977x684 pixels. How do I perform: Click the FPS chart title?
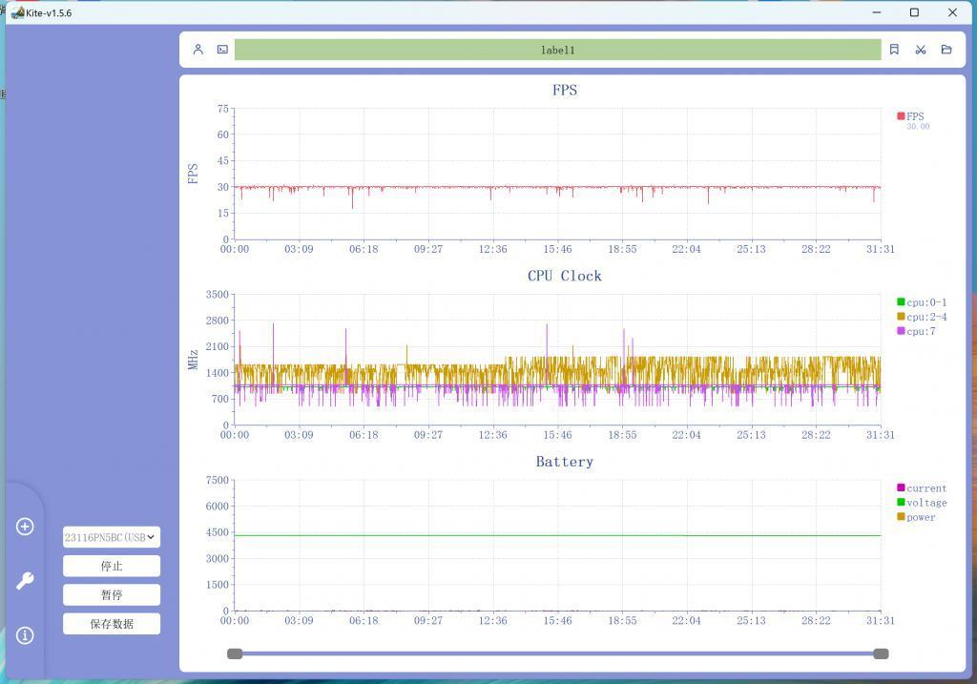coord(565,90)
